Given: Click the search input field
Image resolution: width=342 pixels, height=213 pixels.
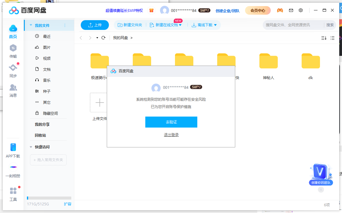Looking at the screenshot, I should [293, 25].
